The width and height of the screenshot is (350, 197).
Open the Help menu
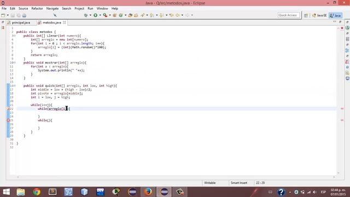(x=115, y=9)
